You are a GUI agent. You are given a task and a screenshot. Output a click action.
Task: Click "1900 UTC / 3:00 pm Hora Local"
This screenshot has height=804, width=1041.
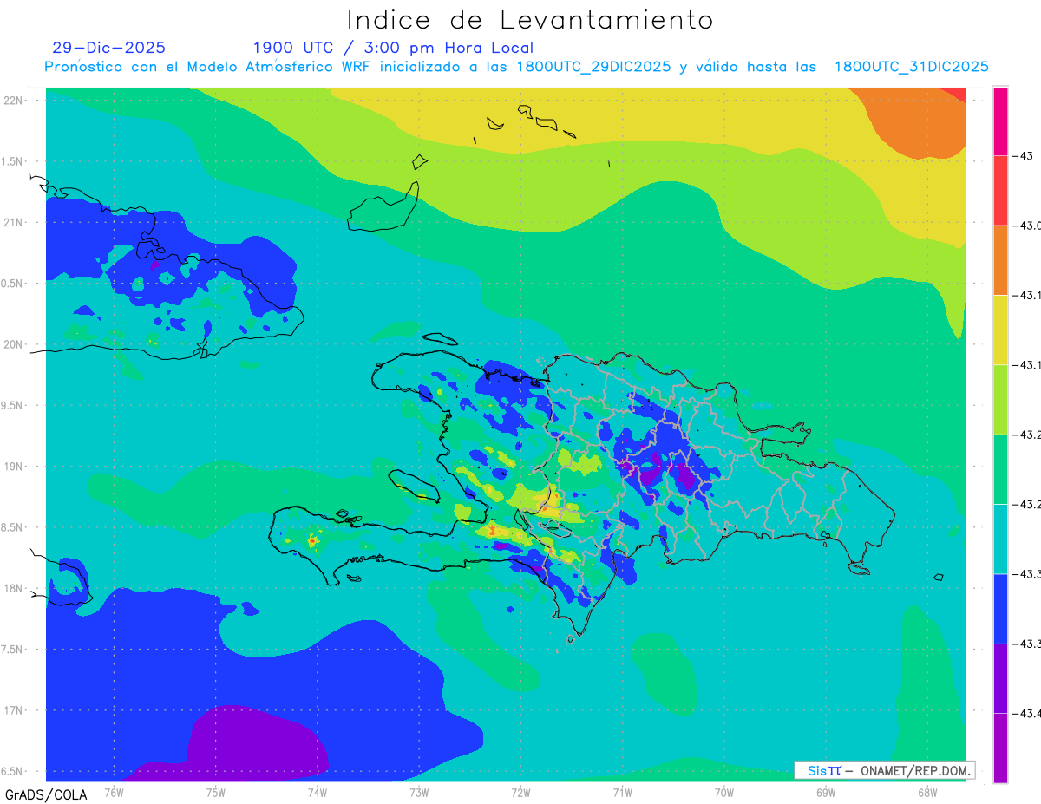pyautogui.click(x=393, y=48)
